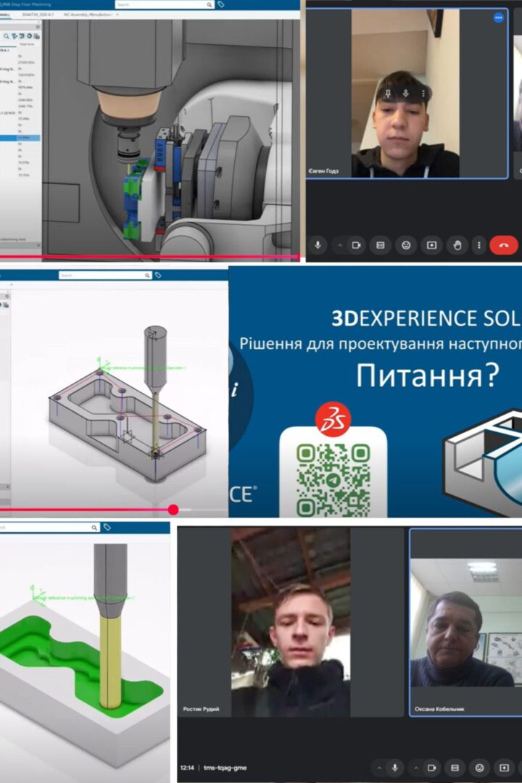Mute the microphone in the top call
The height and width of the screenshot is (783, 522).
click(318, 245)
